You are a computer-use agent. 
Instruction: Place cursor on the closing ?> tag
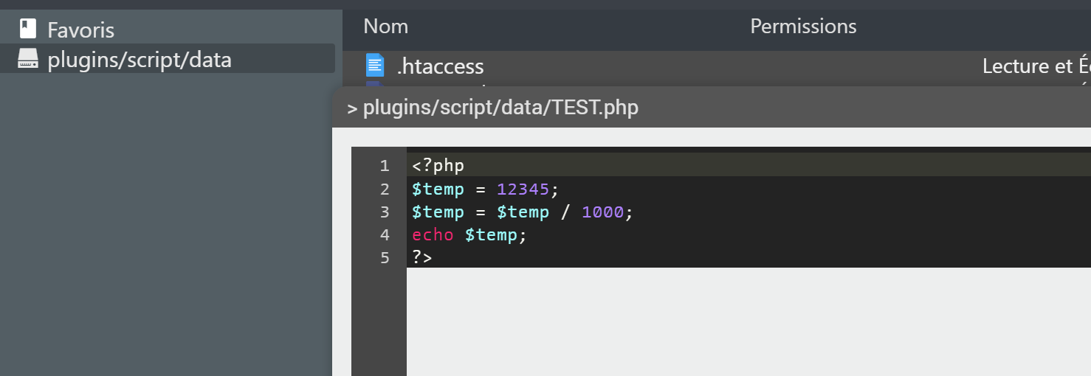[x=422, y=258]
